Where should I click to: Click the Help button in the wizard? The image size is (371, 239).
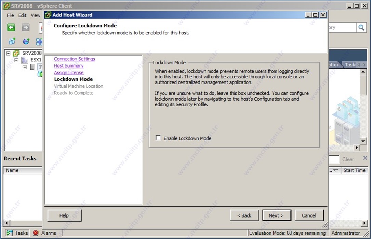coord(64,215)
